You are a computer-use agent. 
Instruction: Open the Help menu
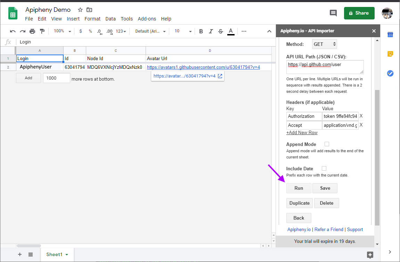[166, 19]
